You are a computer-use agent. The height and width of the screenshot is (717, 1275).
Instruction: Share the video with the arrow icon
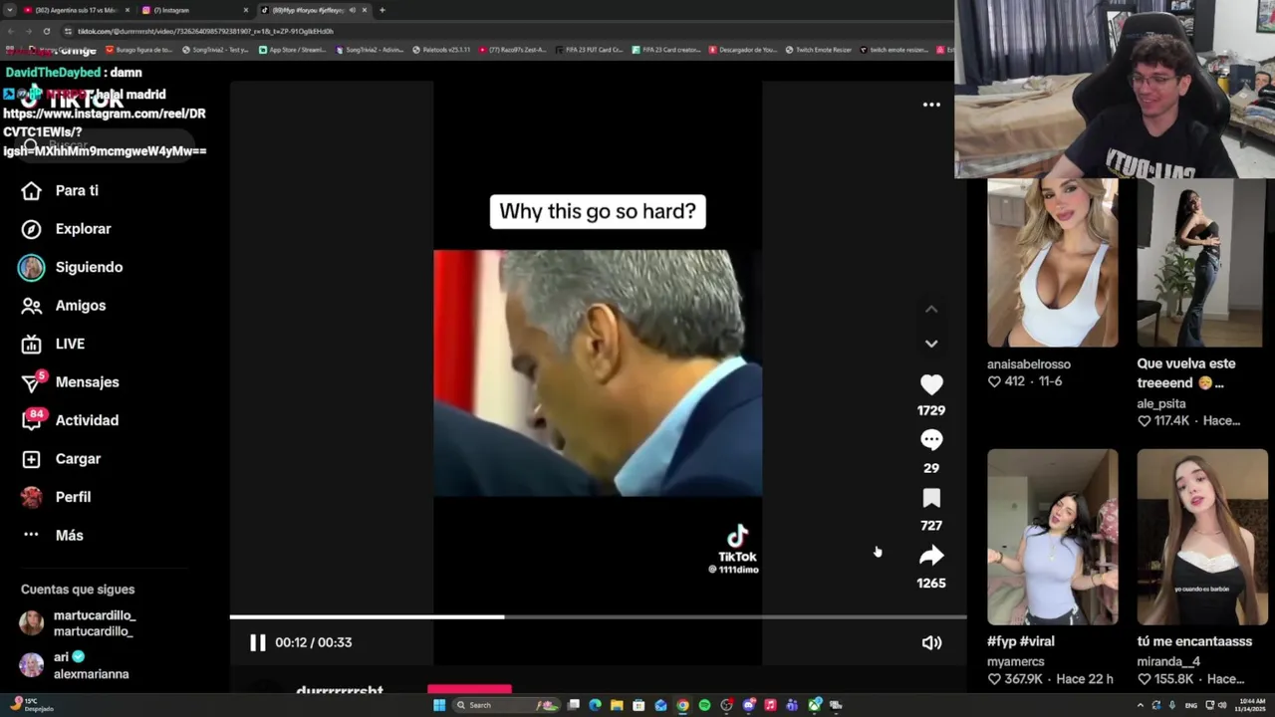(931, 555)
